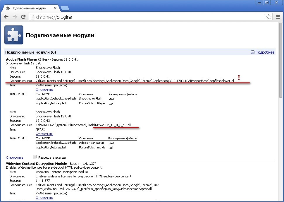The image size is (284, 202).
Task: Click the Расширения файлов column header in first table
Action: 123,94
